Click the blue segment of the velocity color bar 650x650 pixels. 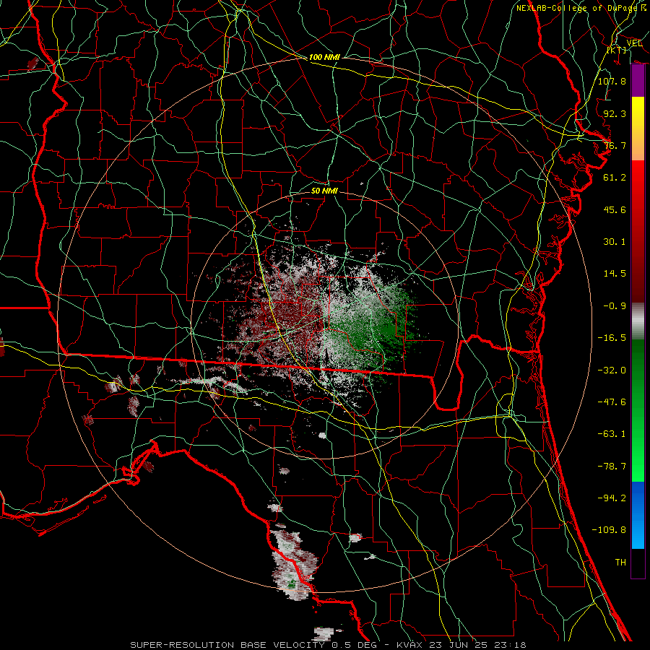(638, 515)
